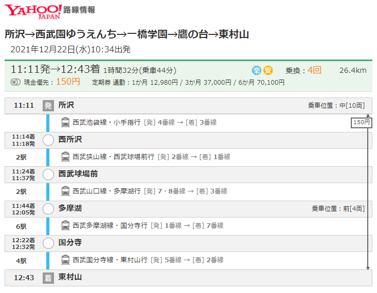Click the 150円 fare box
The height and width of the screenshot is (293, 377).
tap(362, 123)
